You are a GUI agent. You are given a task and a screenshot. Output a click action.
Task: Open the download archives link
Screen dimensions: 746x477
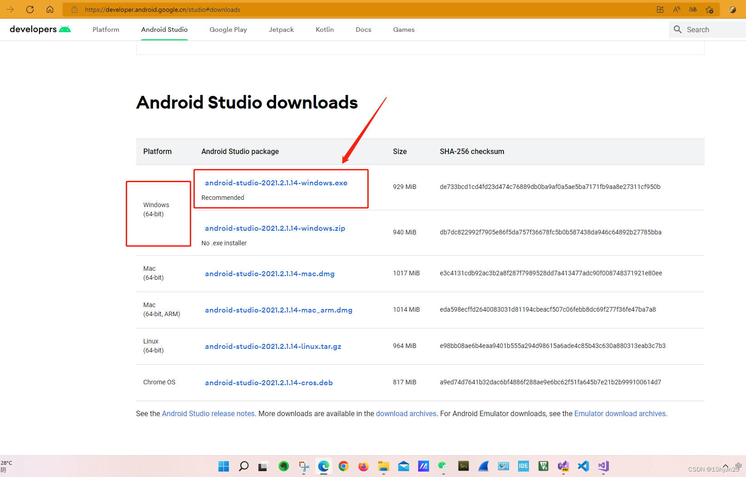click(406, 413)
